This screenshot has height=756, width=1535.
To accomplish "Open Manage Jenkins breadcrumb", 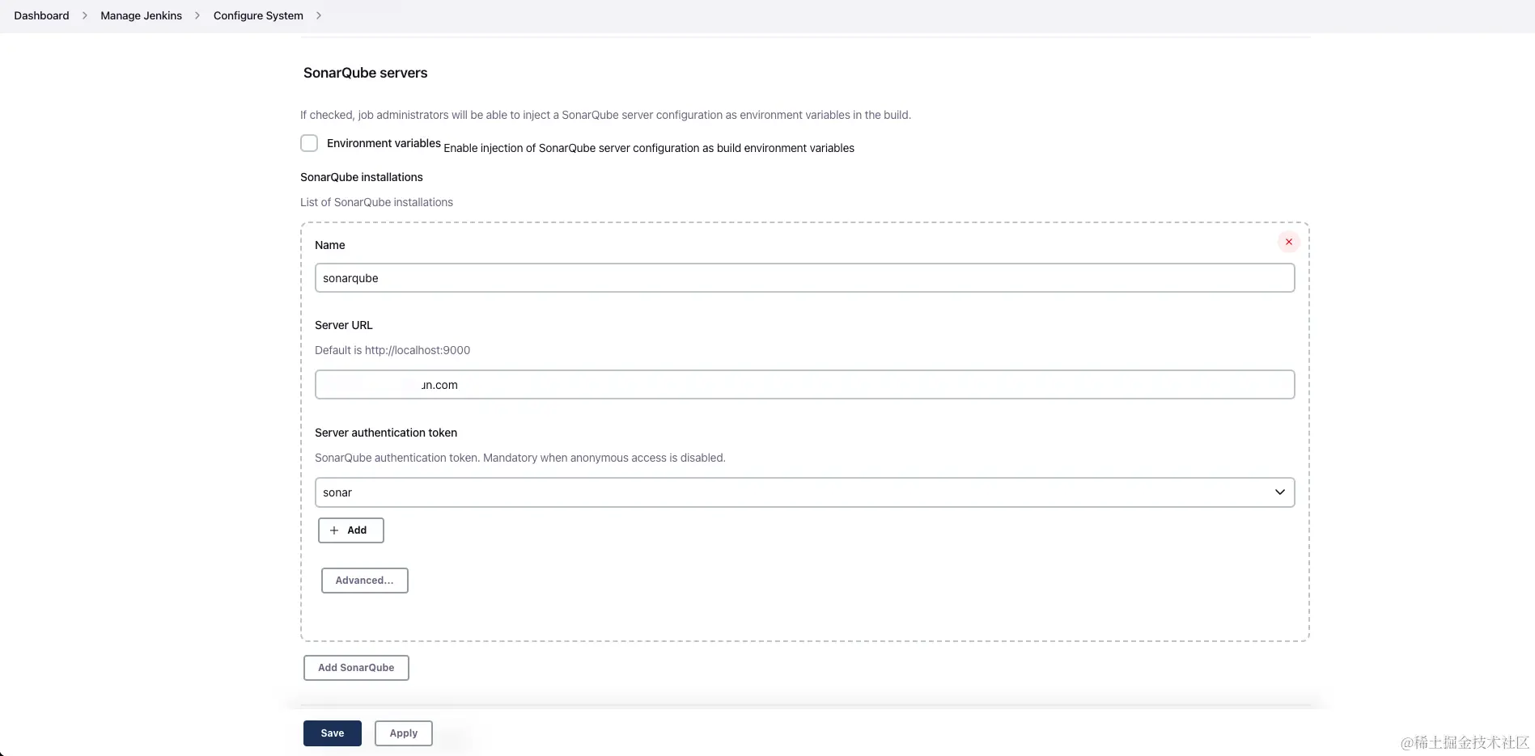I will 141,15.
